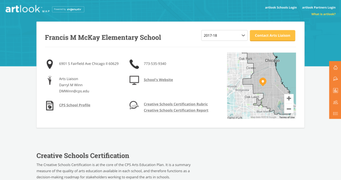The image size is (341, 180).
Task: Click the list icon in orange sidebar
Action: [335, 114]
